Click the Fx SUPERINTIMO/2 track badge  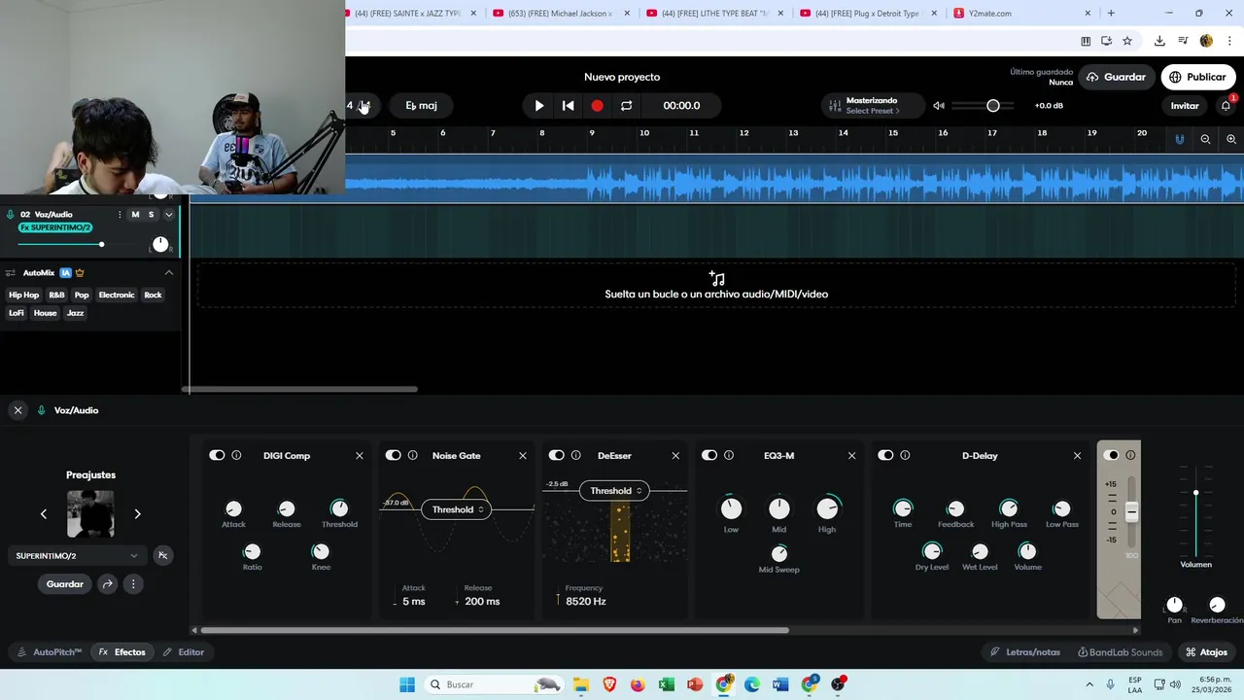55,227
